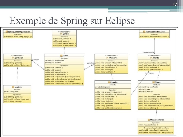Select the Jardin class title
The height and width of the screenshot is (137, 183).
65,56
